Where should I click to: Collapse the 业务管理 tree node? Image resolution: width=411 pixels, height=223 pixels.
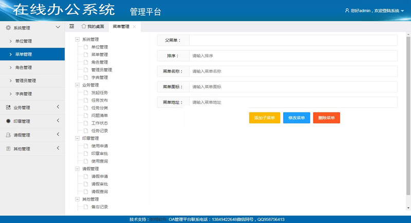[77, 85]
